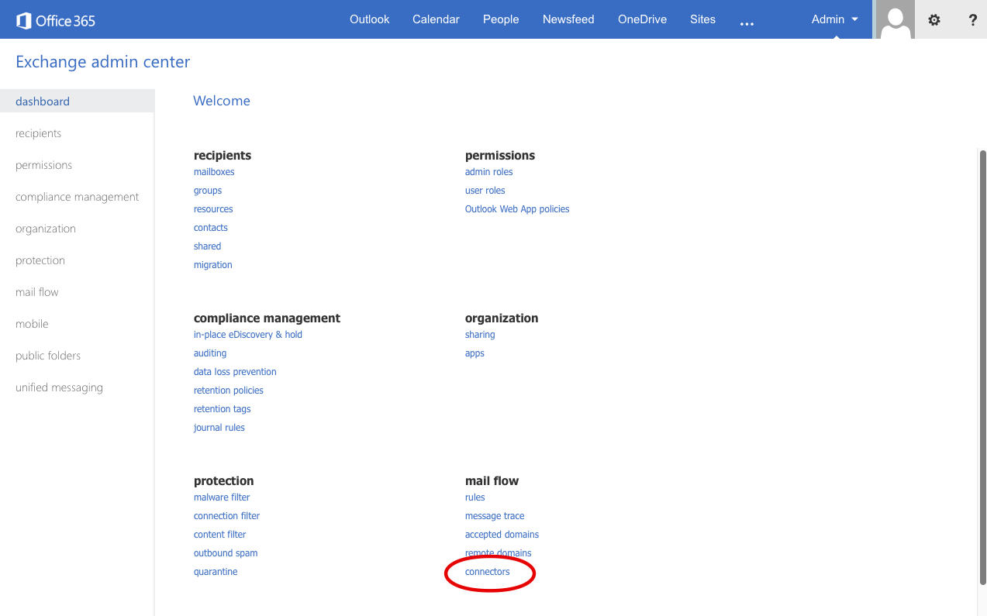Open OneDrive from the top bar
This screenshot has width=987, height=616.
(x=642, y=19)
